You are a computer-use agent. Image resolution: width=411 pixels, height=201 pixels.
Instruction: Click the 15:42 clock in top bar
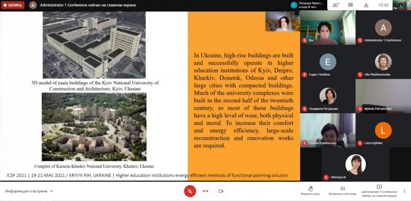click(383, 5)
